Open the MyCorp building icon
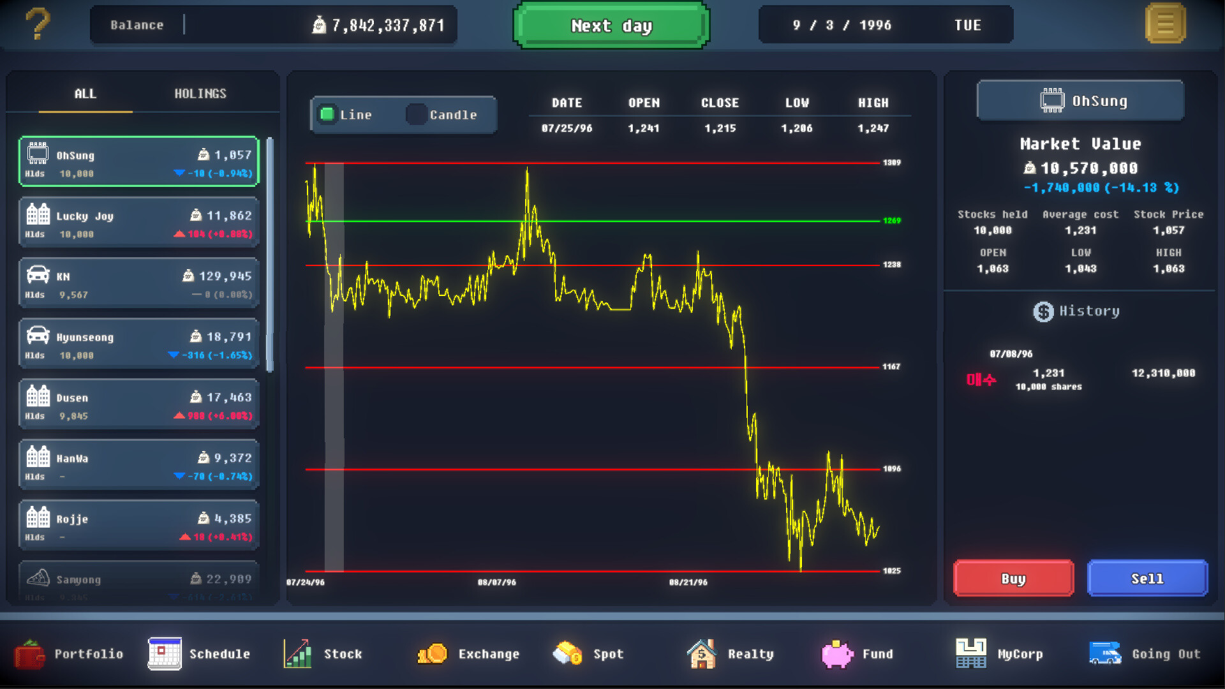This screenshot has height=689, width=1225. (1000, 654)
